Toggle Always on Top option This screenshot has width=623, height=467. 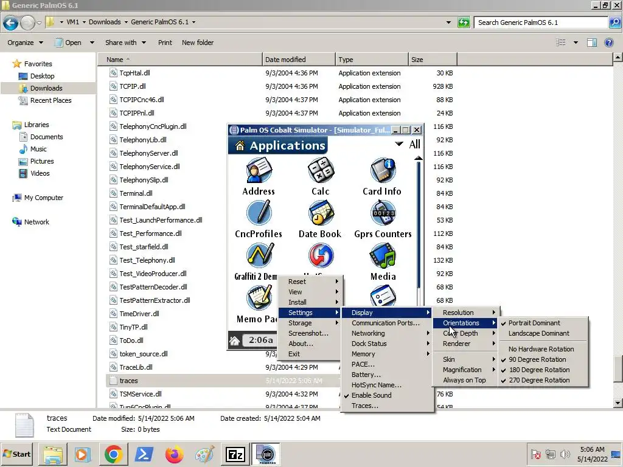466,380
